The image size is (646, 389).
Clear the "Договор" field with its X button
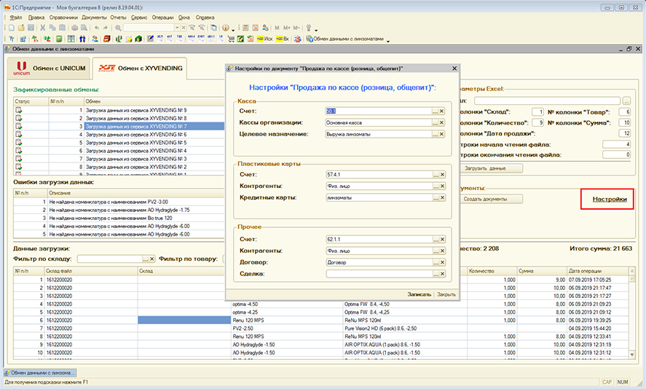[441, 262]
